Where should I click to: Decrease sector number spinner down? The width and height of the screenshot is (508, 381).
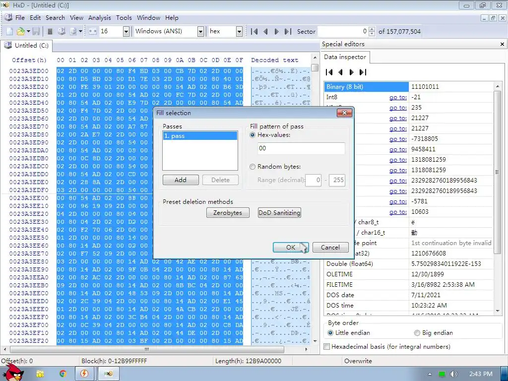point(372,34)
